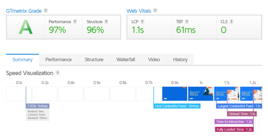Click the Onload Time: 1.1s marker
268x136 pixels.
242,114
